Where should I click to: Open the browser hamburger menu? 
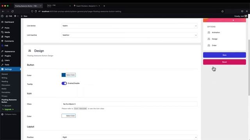click(247, 11)
